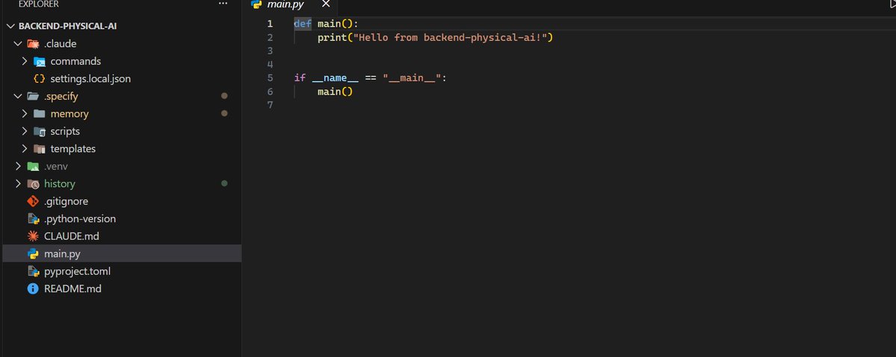Click the EXPLORER panel title

[x=39, y=4]
